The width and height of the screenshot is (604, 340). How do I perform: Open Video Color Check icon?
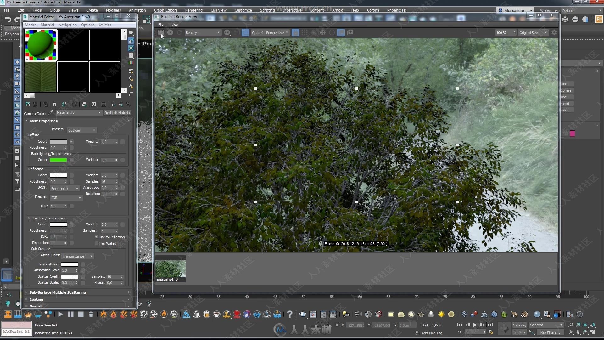coord(131,63)
